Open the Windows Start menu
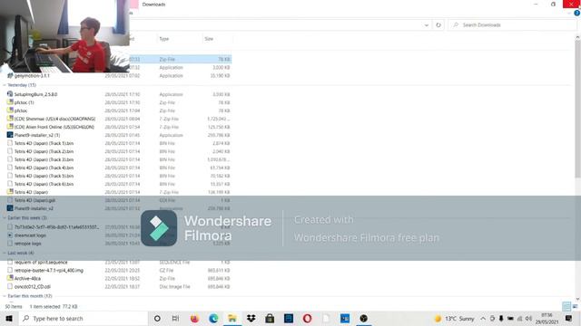This screenshot has height=326, width=581. click(9, 318)
